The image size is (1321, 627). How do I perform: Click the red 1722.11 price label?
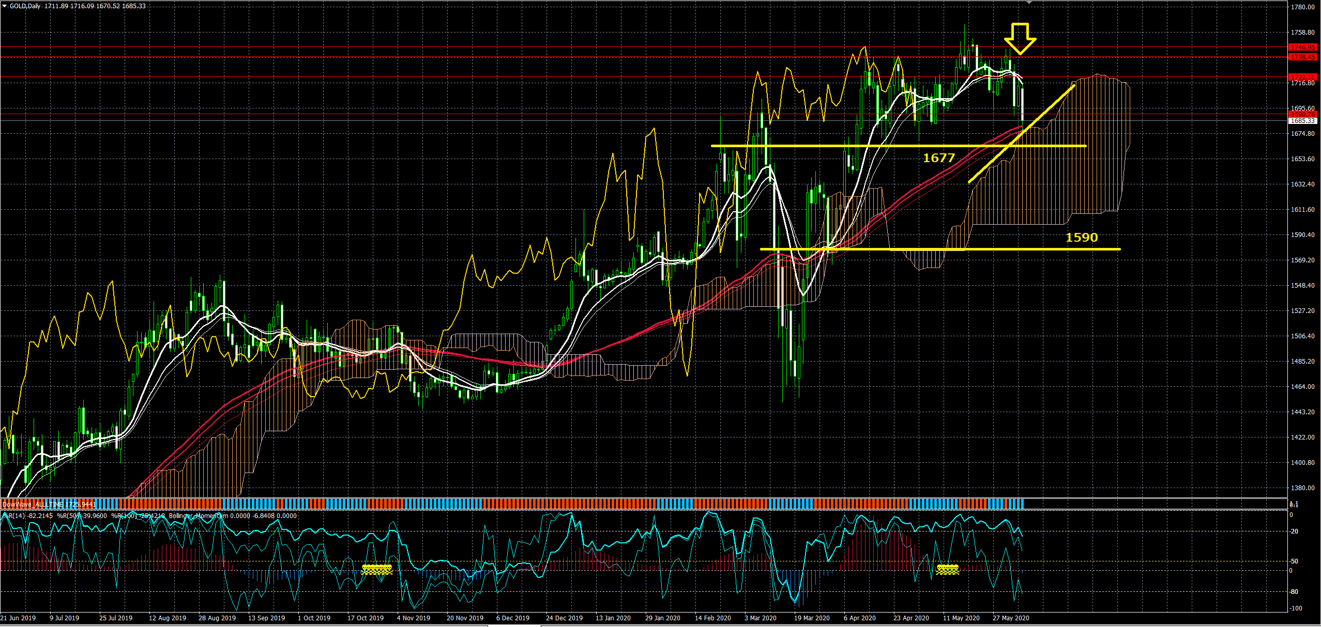[1302, 77]
